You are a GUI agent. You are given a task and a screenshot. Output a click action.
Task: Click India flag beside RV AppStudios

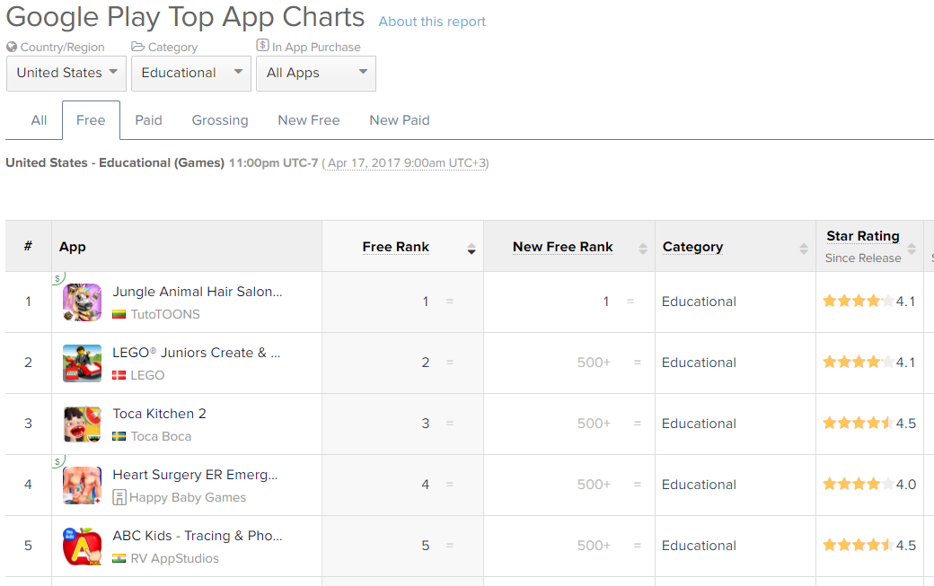[119, 558]
